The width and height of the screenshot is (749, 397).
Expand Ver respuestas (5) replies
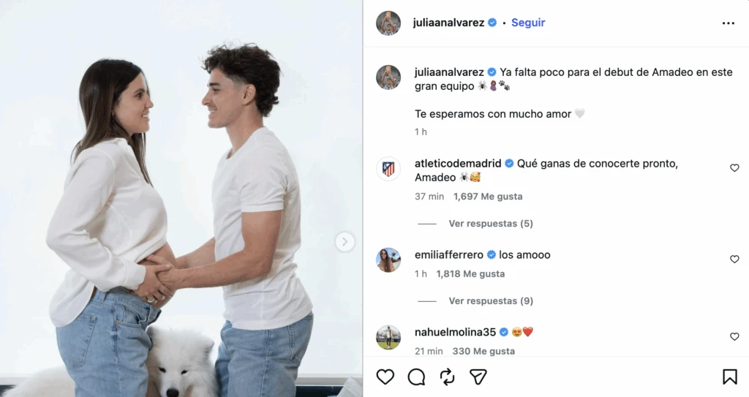click(x=491, y=224)
